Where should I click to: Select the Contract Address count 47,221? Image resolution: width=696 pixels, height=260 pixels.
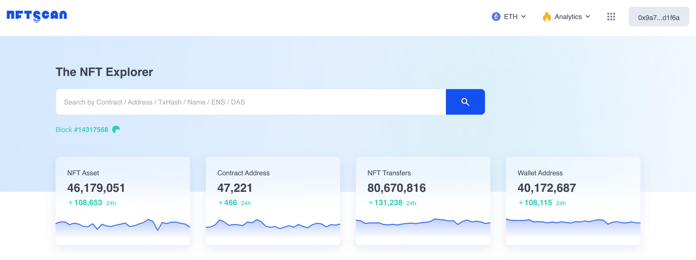[x=235, y=188]
